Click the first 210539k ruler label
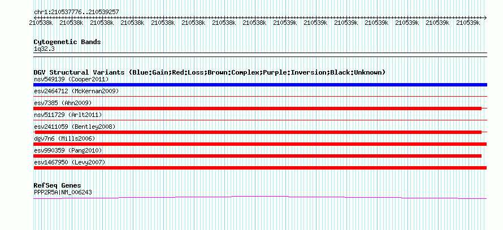503x230 pixels. tap(285, 23)
